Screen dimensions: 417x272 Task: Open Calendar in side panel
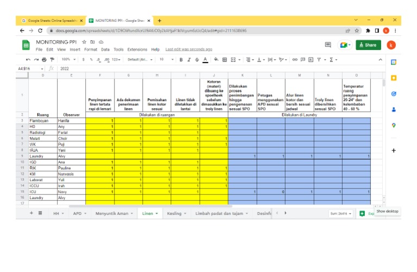click(394, 62)
